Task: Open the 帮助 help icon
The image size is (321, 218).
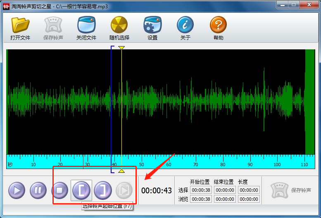Action: pyautogui.click(x=218, y=28)
